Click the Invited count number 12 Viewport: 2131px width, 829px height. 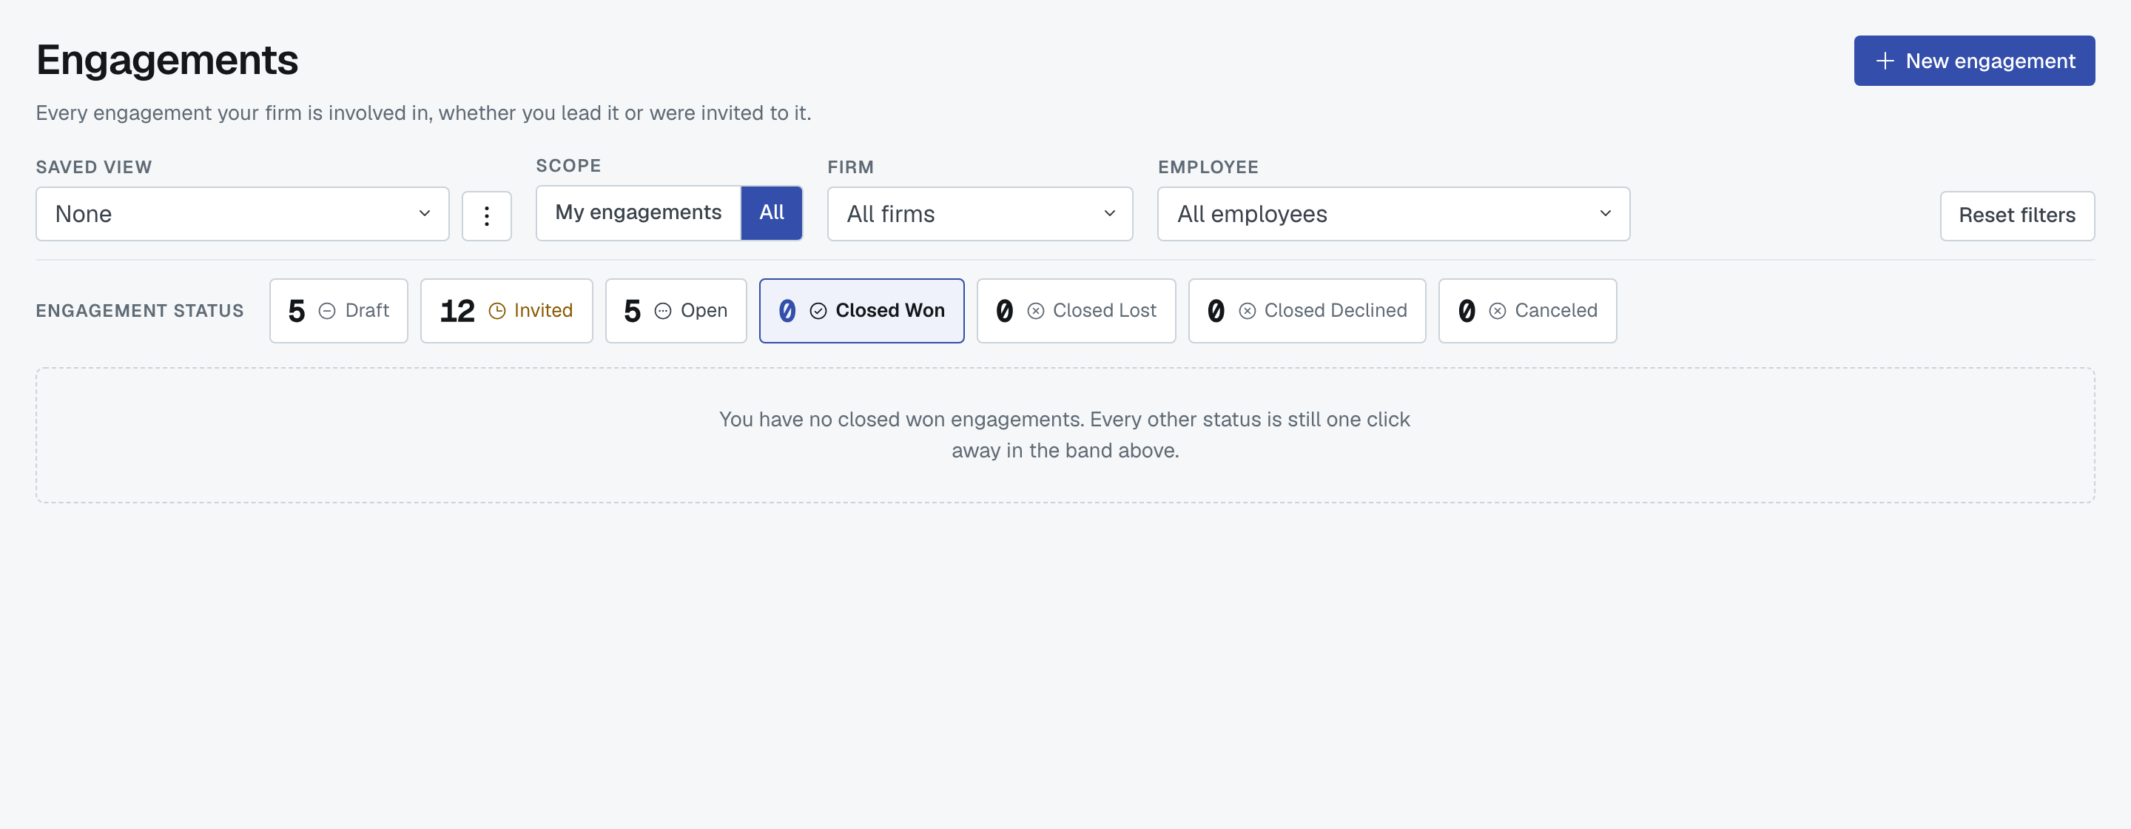457,311
